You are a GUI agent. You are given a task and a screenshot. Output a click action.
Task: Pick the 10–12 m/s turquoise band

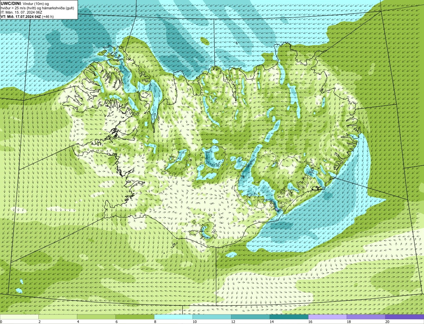pos(212,317)
